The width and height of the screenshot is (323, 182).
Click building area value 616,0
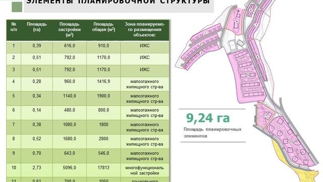tap(70, 45)
